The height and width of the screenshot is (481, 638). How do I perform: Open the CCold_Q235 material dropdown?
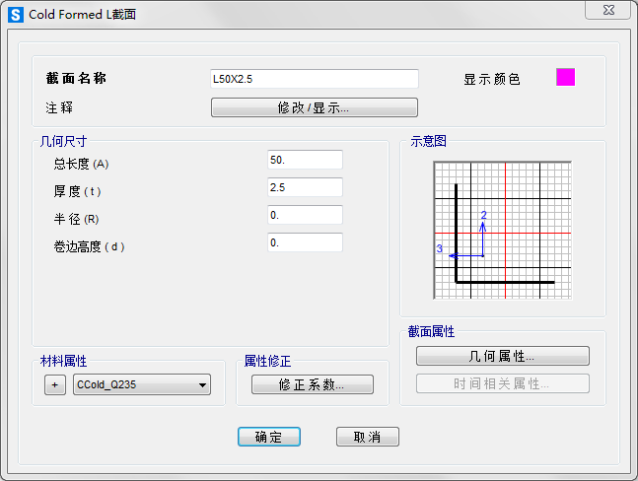(x=202, y=385)
